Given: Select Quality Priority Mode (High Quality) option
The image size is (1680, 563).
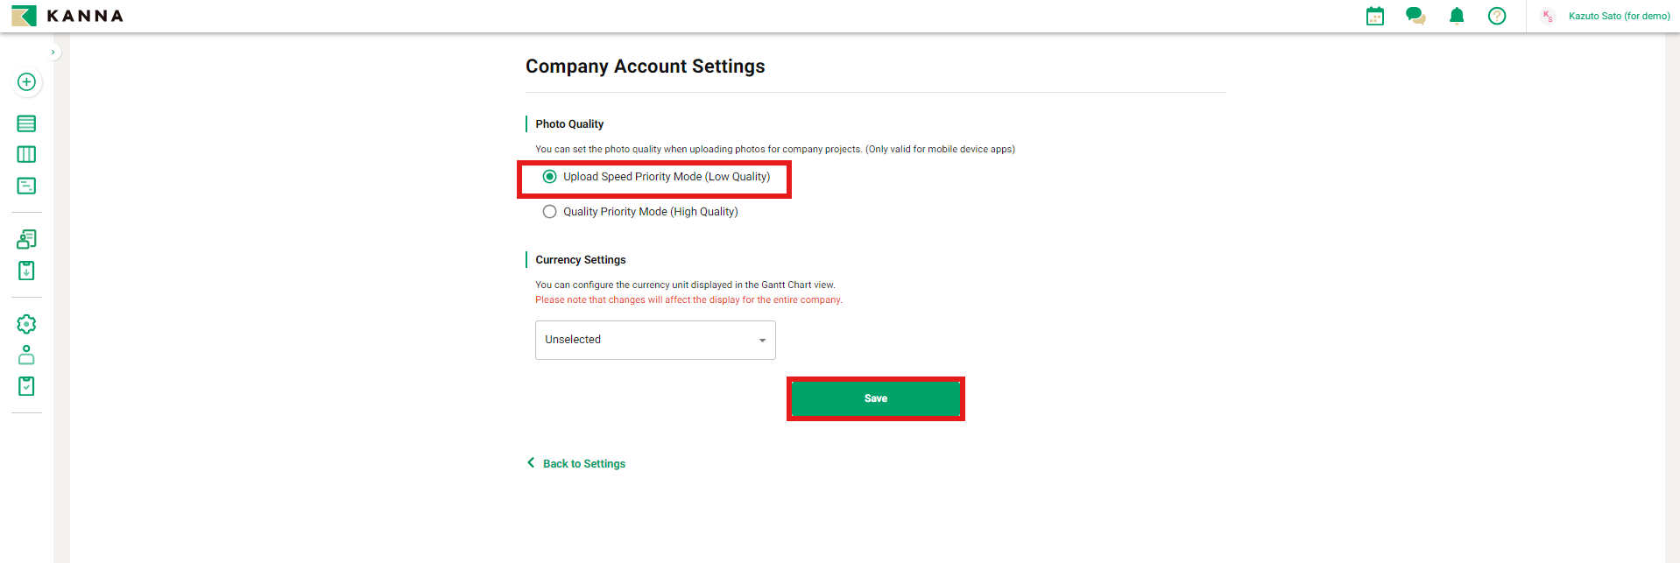Looking at the screenshot, I should pyautogui.click(x=550, y=212).
